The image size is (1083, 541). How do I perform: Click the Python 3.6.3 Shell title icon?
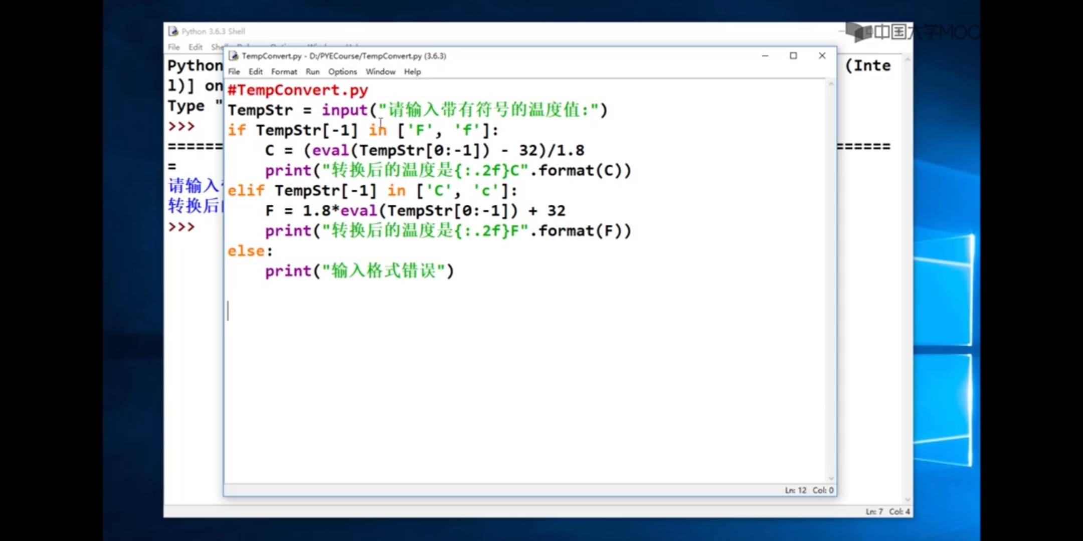[x=173, y=31]
